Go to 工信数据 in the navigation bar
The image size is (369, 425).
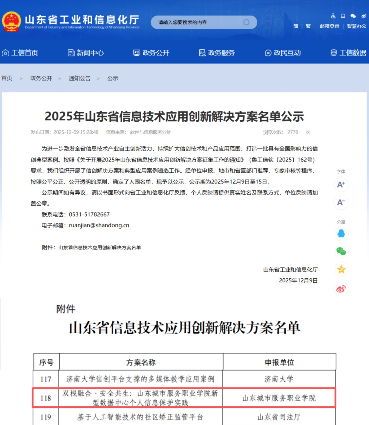348,53
